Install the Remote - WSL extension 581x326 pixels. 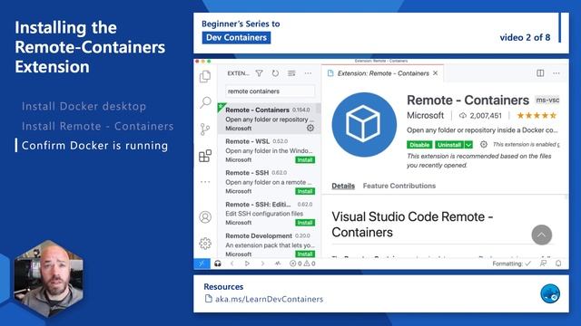pyautogui.click(x=305, y=159)
